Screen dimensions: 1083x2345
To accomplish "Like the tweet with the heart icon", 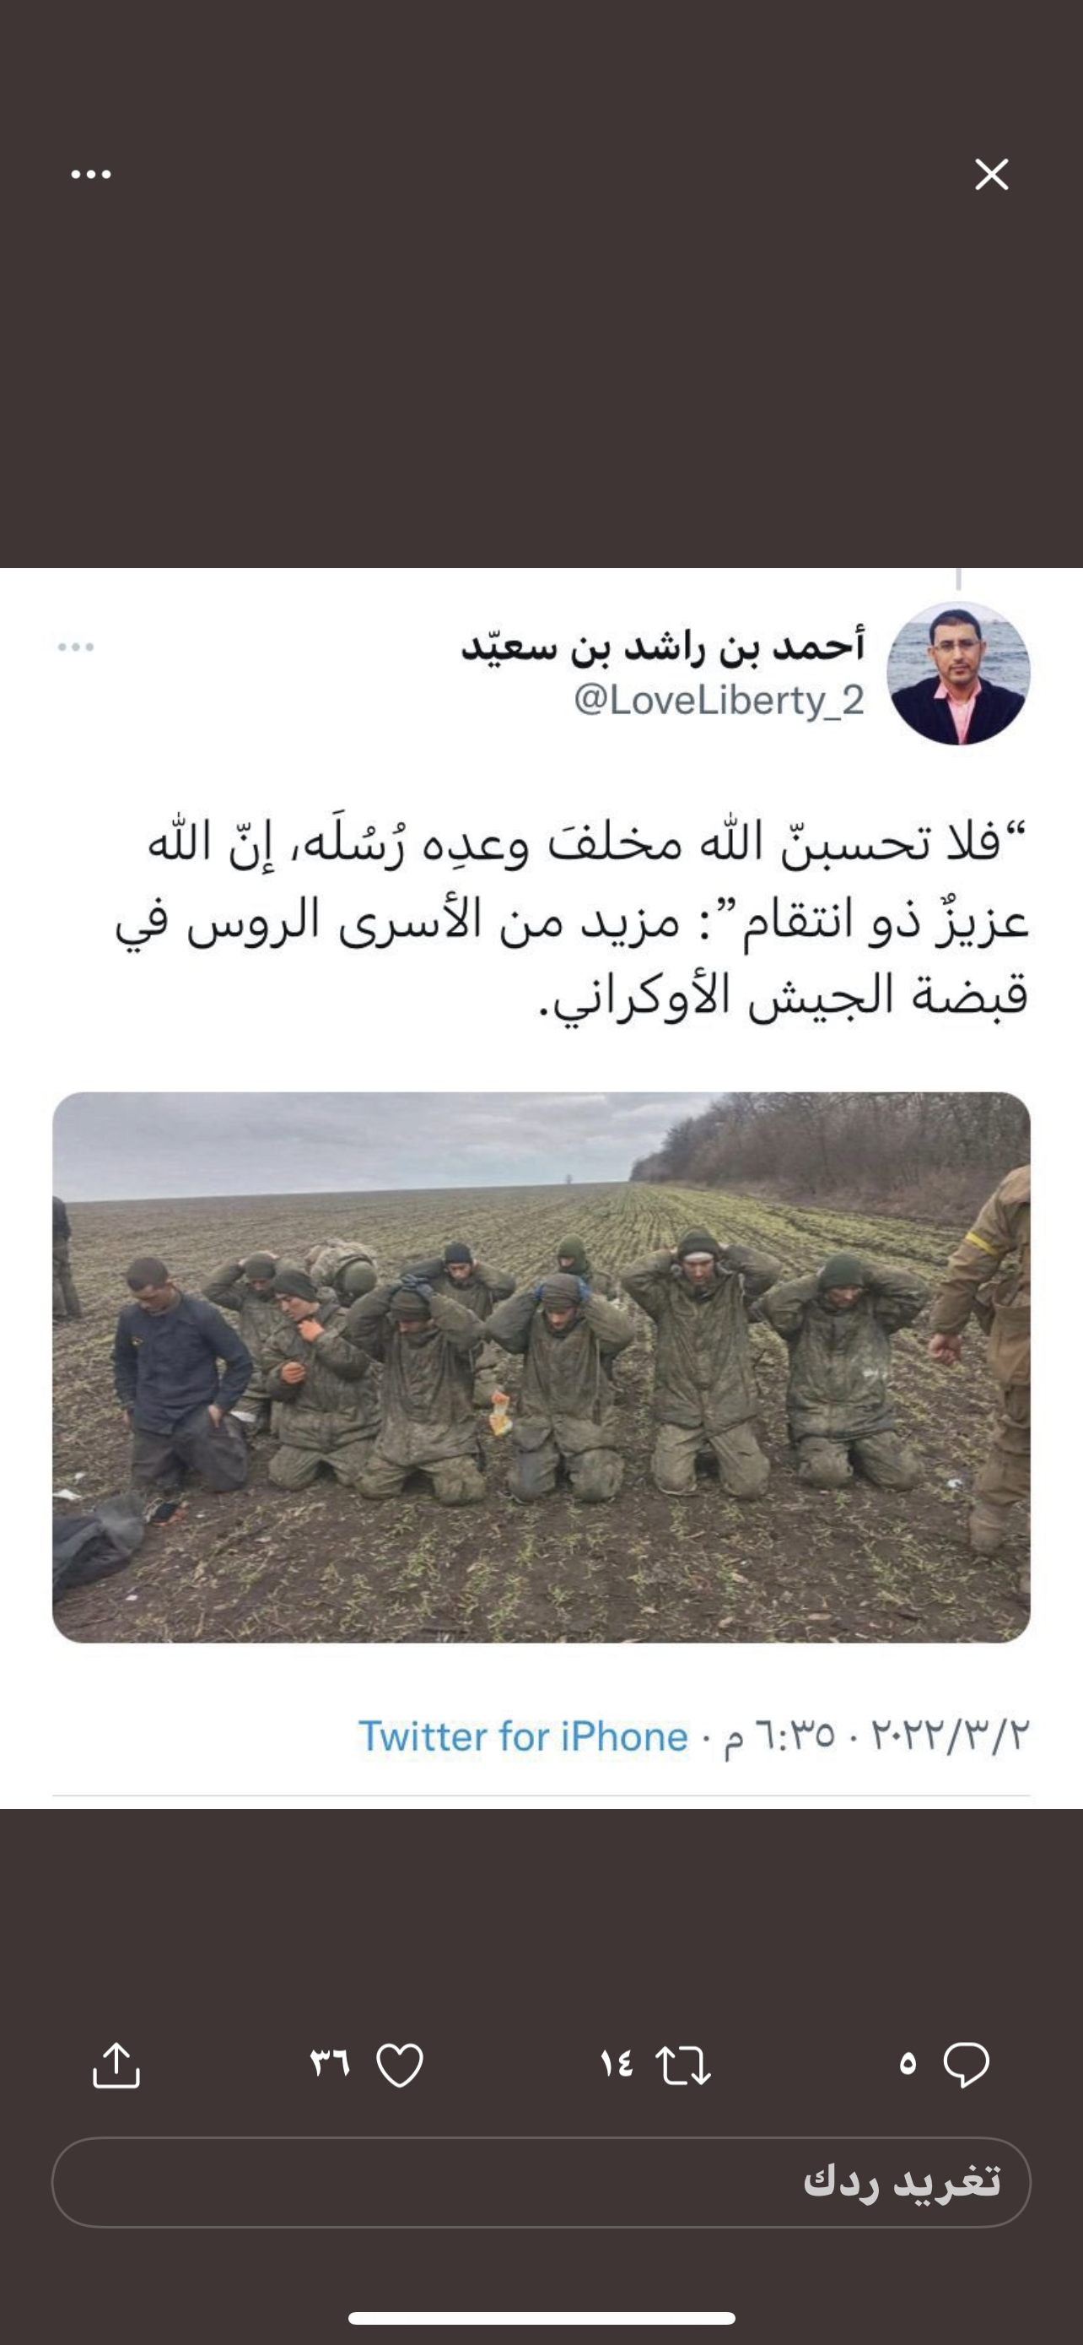I will point(400,2065).
